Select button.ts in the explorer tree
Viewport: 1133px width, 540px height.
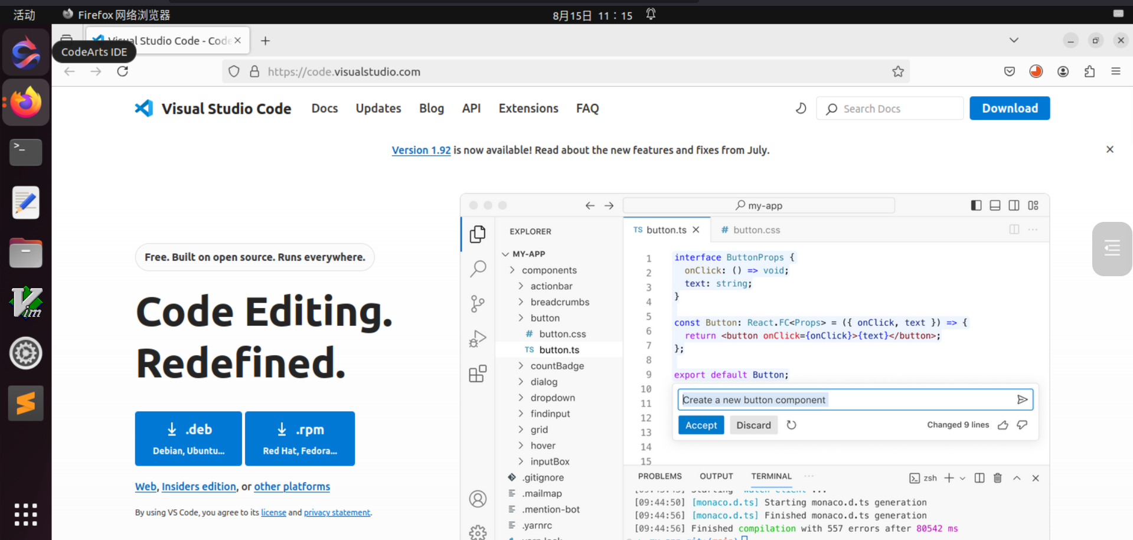pyautogui.click(x=559, y=349)
